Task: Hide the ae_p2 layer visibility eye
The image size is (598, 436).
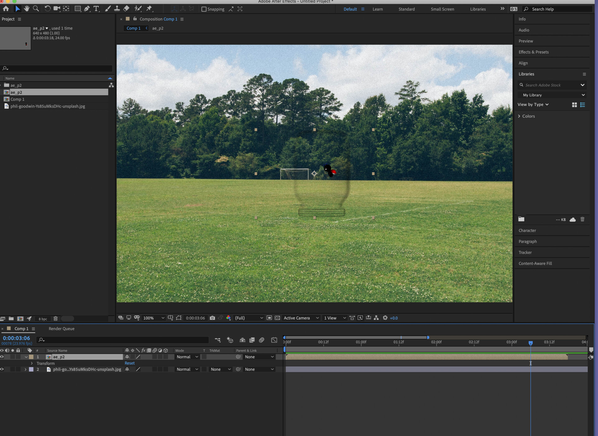Action: pos(2,357)
